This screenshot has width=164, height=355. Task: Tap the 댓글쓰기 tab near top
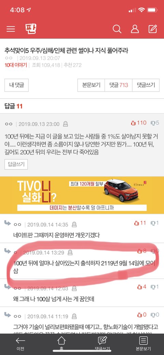[146, 85]
